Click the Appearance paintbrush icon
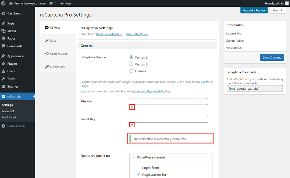The image size is (290, 178). tap(3, 56)
